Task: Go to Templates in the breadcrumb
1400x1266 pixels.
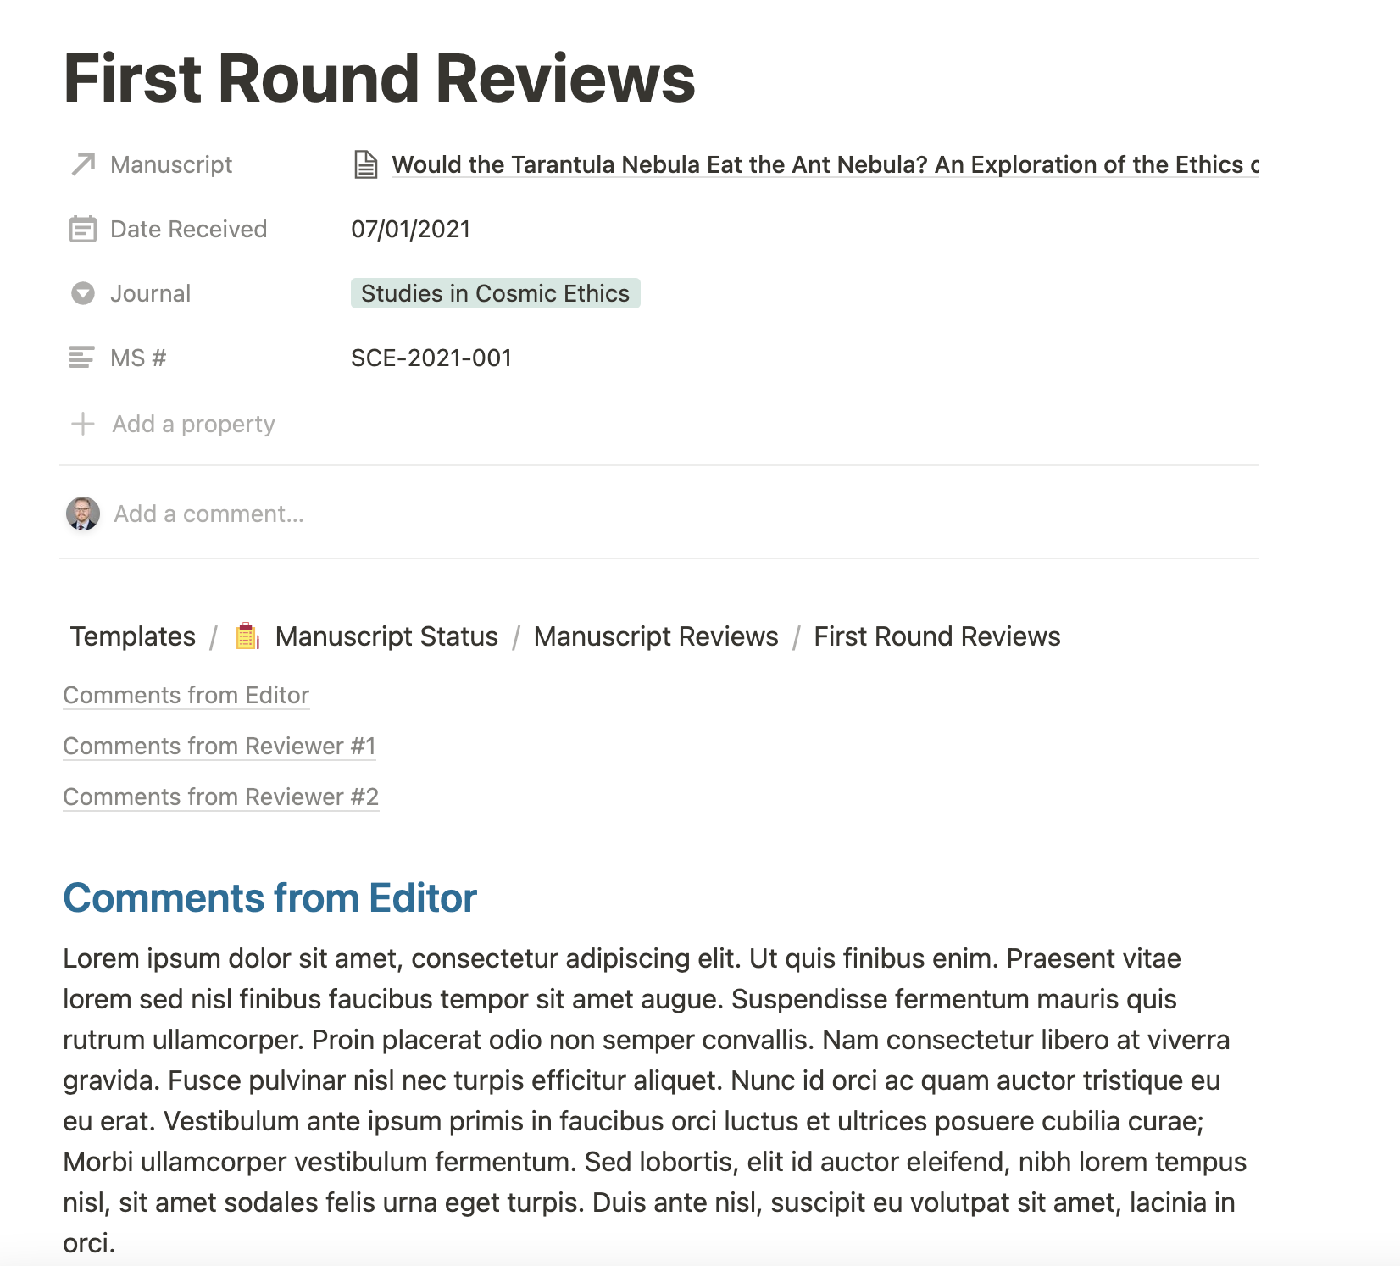Action: [x=133, y=636]
